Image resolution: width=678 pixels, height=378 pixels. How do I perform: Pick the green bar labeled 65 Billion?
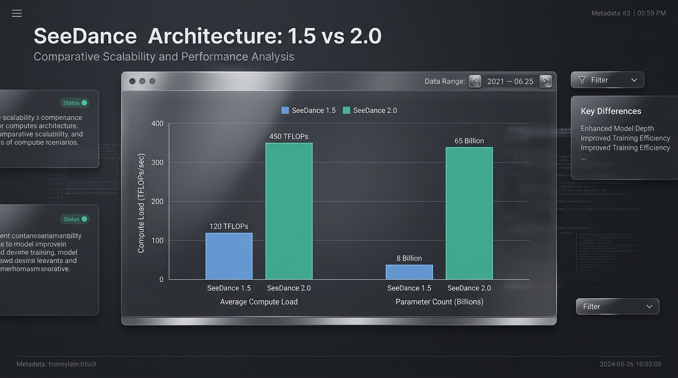470,213
